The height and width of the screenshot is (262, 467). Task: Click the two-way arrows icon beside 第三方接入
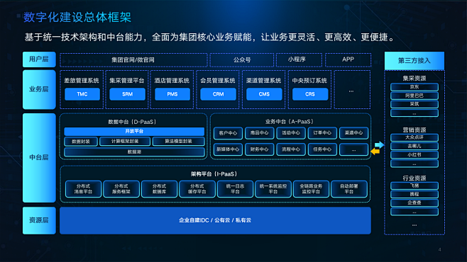click(378, 148)
